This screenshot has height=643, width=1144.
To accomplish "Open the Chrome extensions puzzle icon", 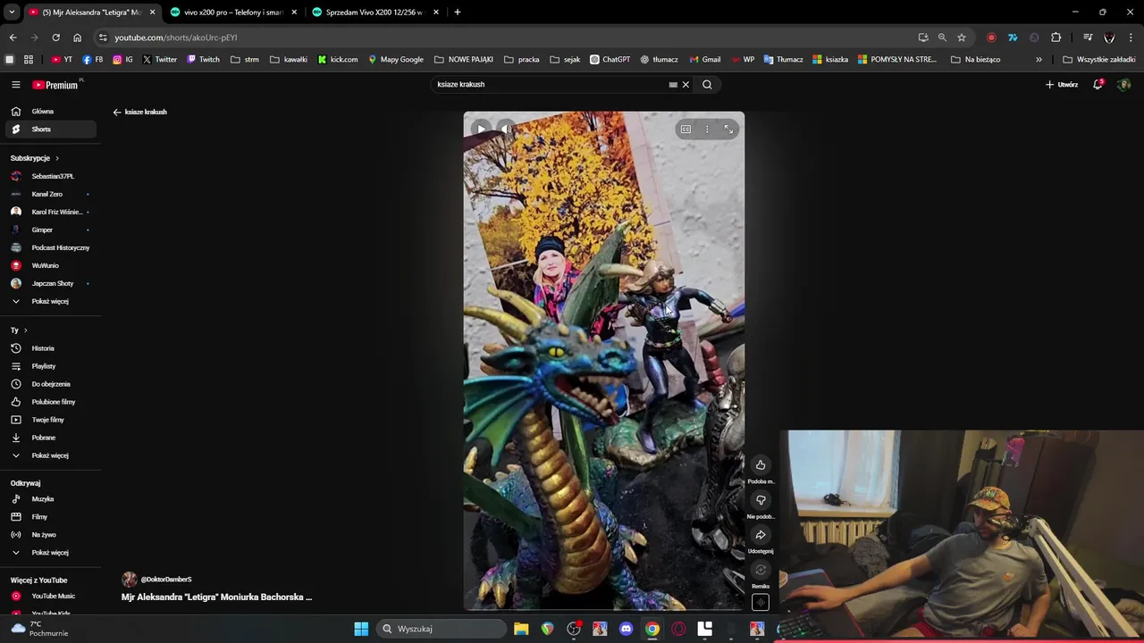I will click(1056, 38).
